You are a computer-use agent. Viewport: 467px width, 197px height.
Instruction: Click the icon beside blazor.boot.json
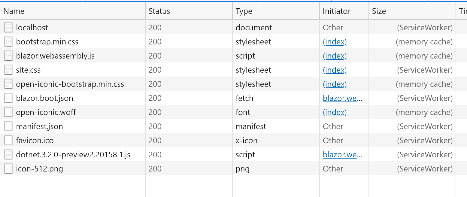pos(8,98)
